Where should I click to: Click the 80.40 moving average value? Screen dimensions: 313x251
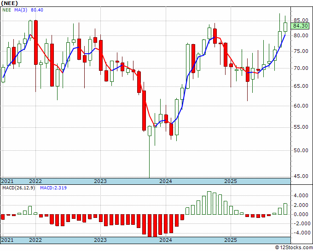pos(37,10)
